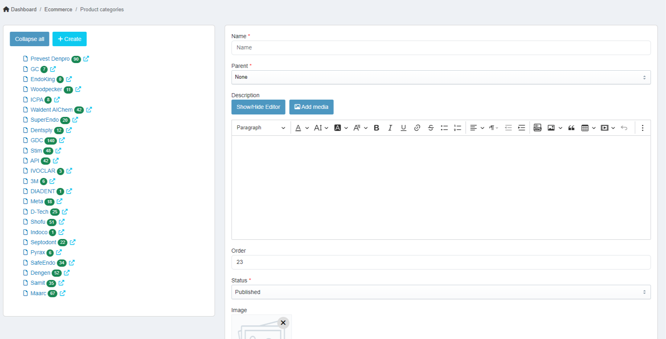Select Maarc category in tree
Image resolution: width=666 pixels, height=339 pixels.
(38, 293)
